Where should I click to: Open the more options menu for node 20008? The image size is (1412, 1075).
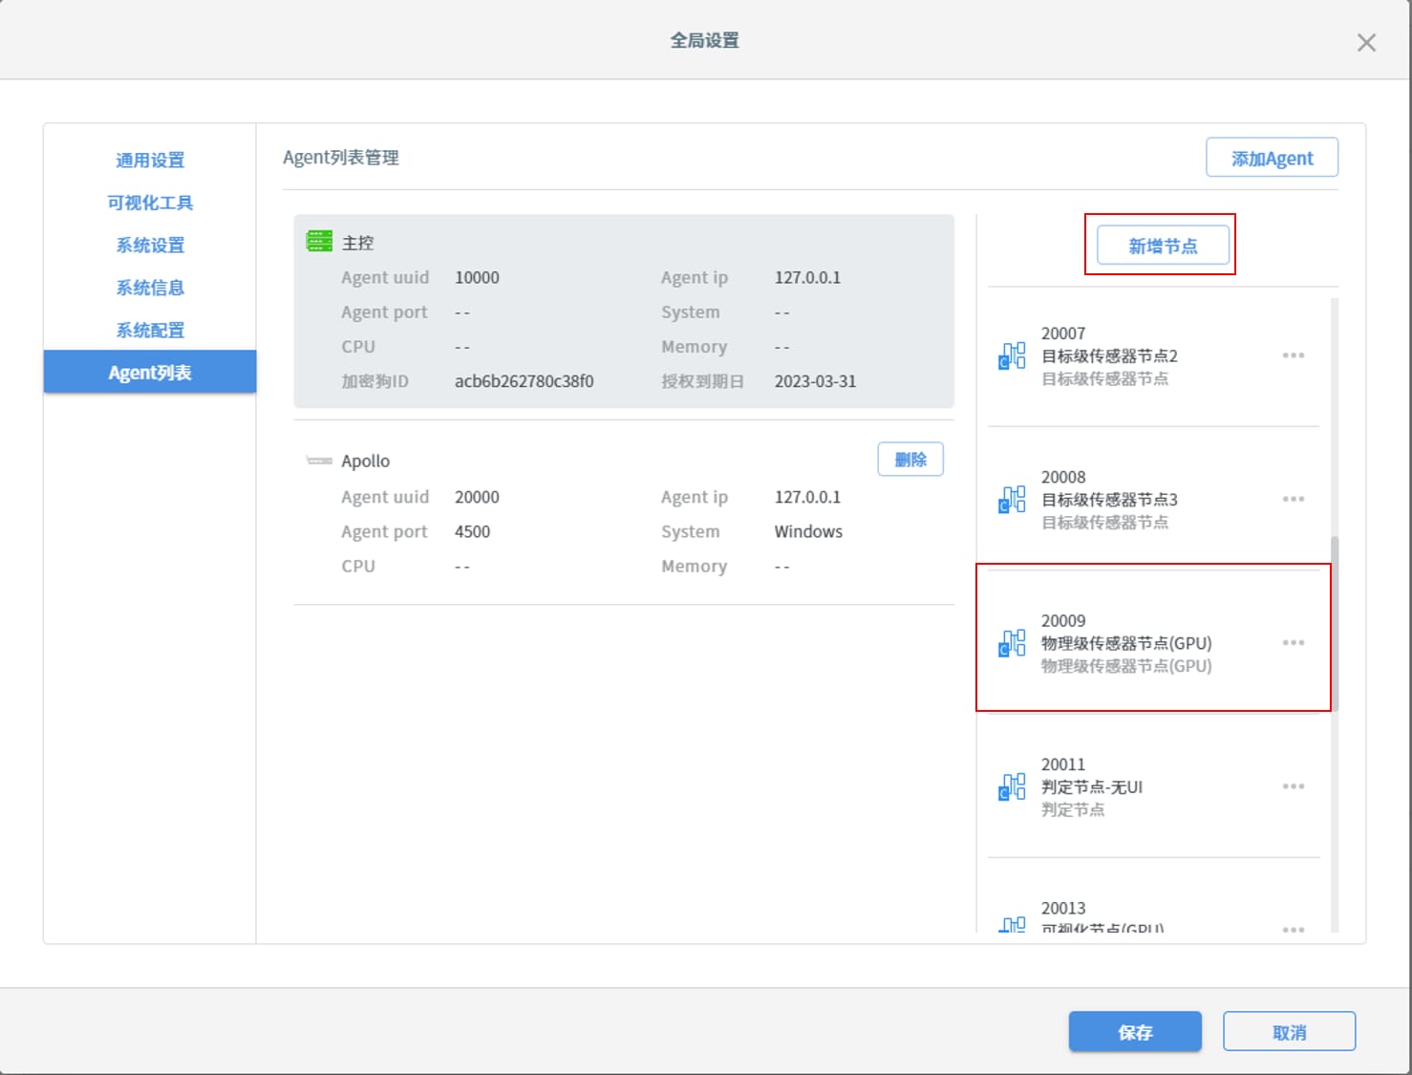[1294, 499]
